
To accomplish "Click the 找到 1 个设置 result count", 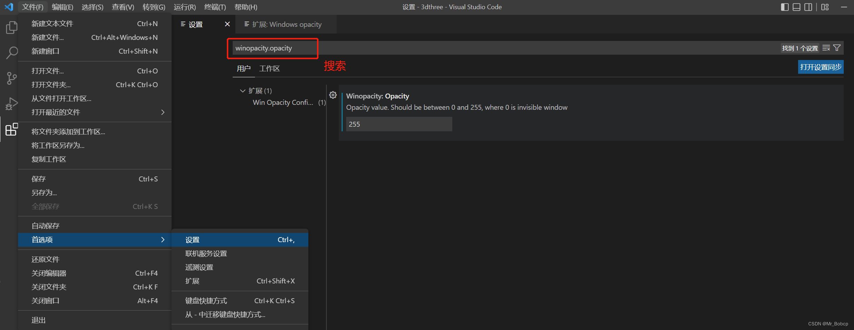I will click(x=800, y=48).
